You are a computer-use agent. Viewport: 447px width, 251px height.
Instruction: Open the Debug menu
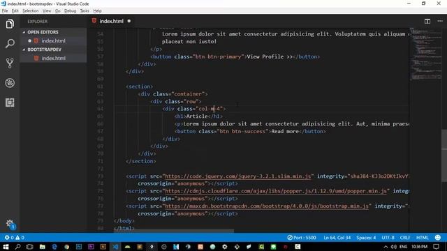point(70,11)
